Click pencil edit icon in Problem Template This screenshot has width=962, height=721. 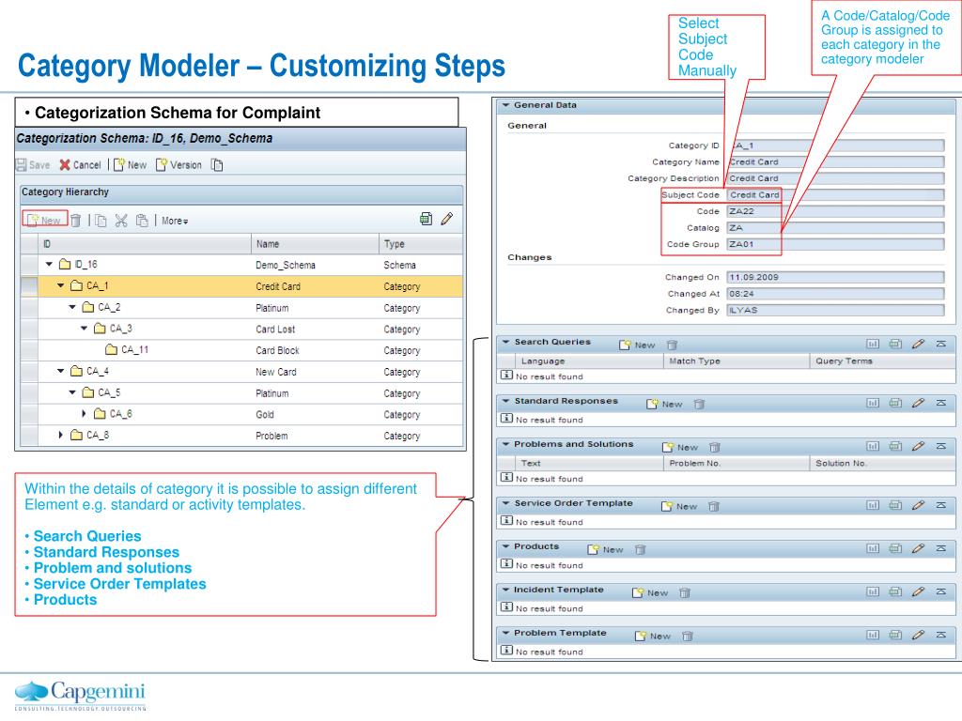point(918,636)
